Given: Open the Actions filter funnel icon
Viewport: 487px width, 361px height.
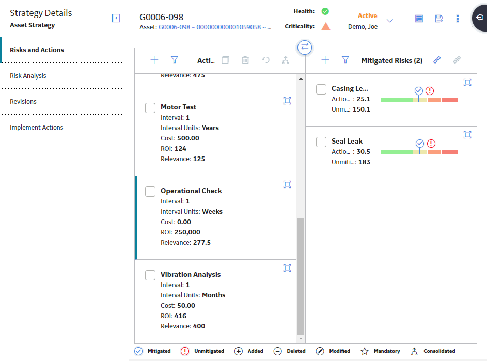Looking at the screenshot, I should [x=175, y=60].
